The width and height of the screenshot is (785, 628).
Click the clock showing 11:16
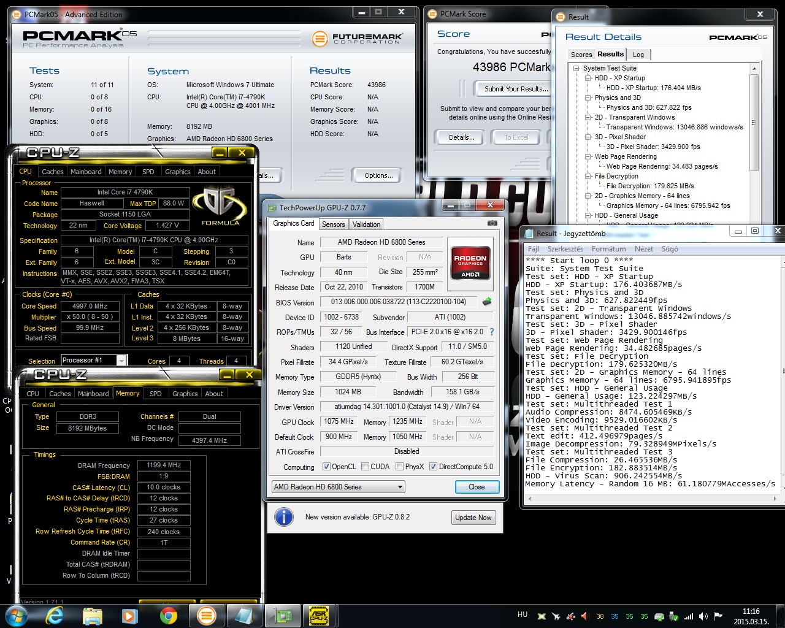[751, 611]
